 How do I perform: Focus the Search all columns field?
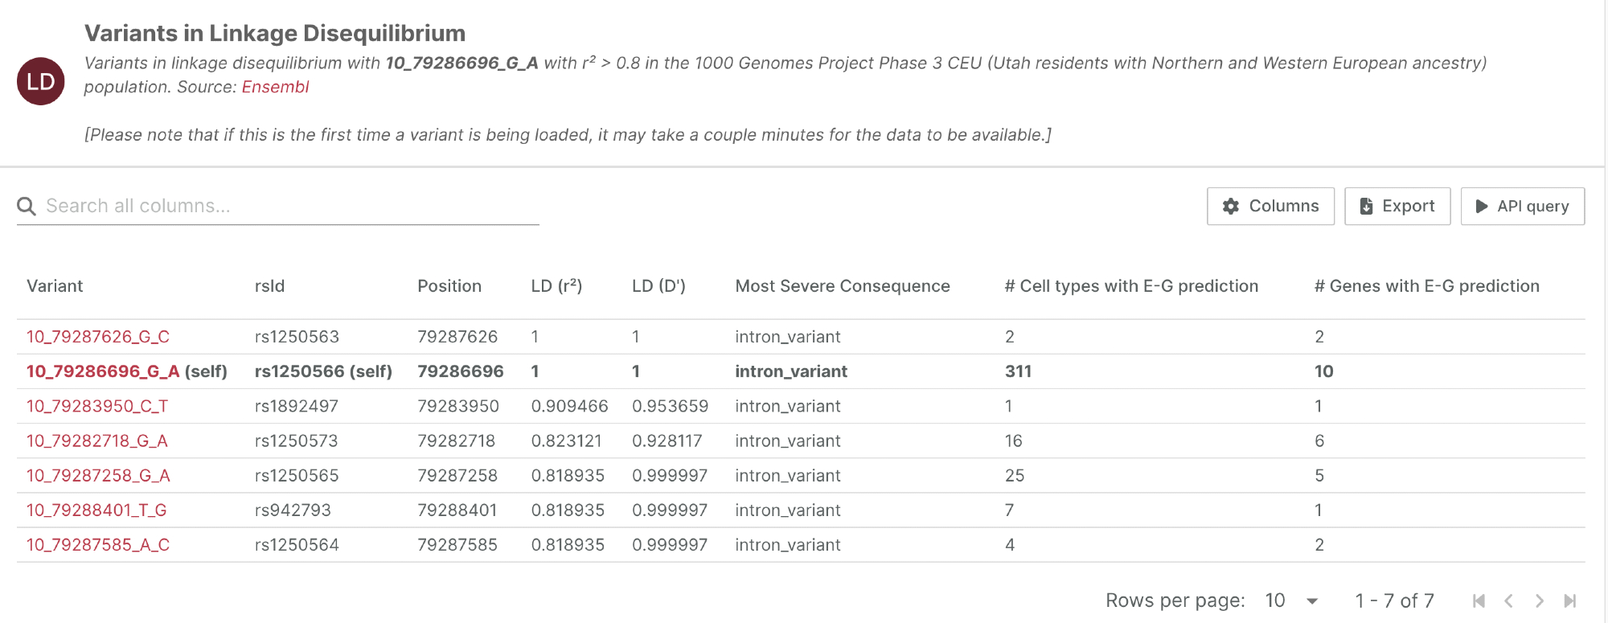(x=289, y=207)
